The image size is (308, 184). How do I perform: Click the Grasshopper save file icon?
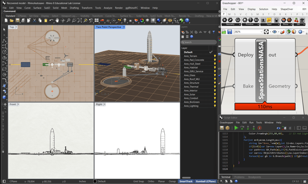[230, 32]
